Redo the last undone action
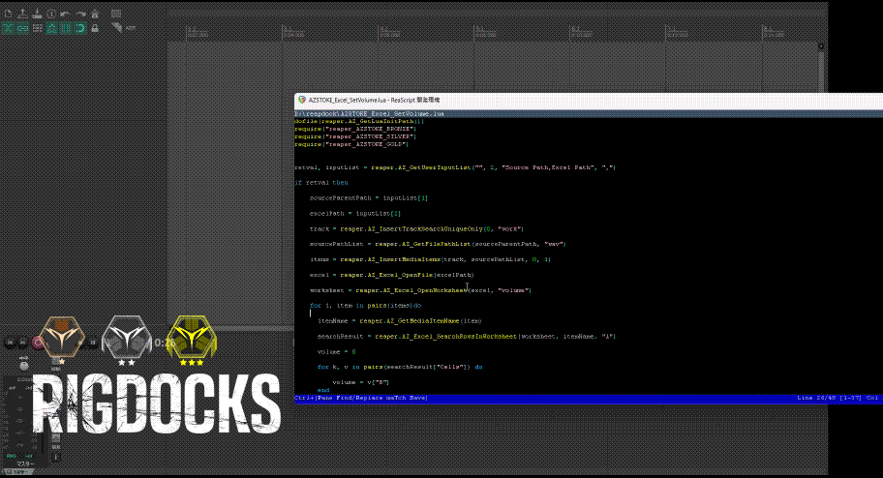 (80, 14)
